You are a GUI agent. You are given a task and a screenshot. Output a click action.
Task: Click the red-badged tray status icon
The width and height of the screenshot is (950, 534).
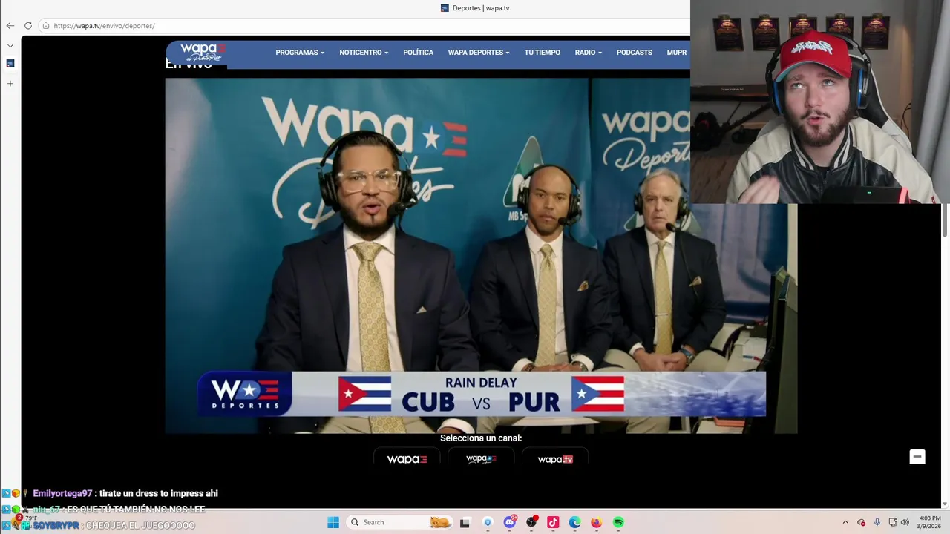tap(861, 522)
